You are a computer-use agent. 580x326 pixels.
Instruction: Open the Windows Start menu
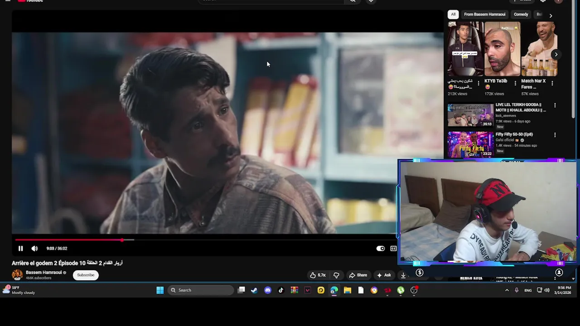point(160,290)
